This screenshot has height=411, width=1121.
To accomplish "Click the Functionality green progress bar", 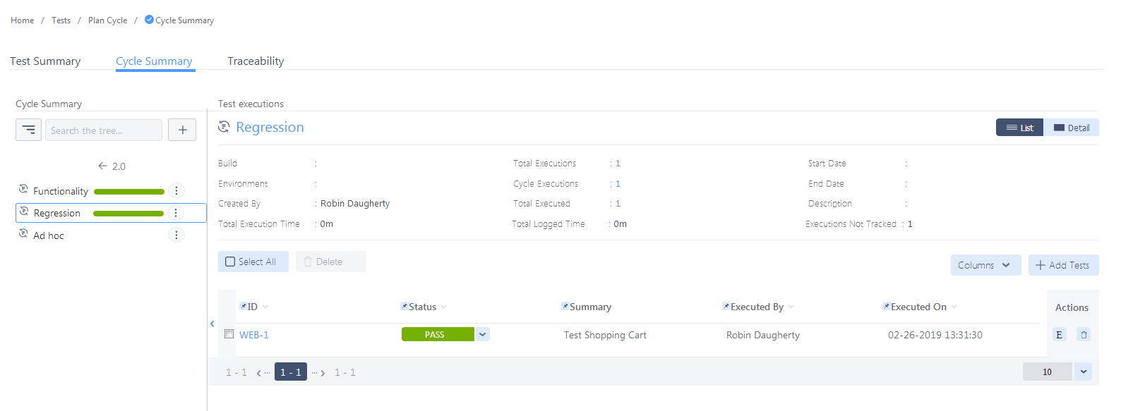I will tap(129, 191).
